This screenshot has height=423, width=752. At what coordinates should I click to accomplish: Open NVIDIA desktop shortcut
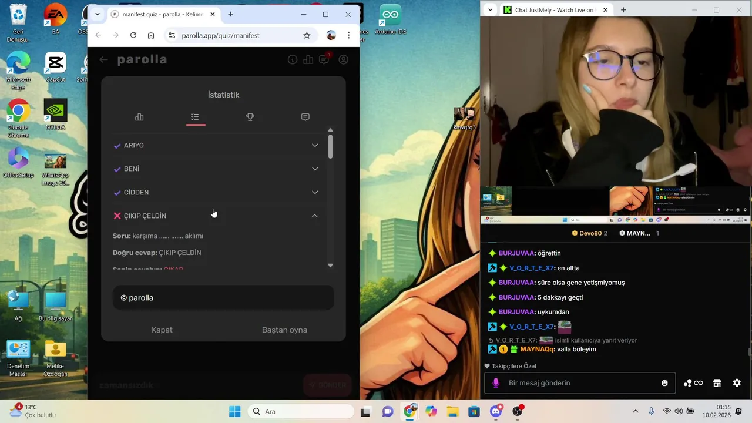click(55, 115)
